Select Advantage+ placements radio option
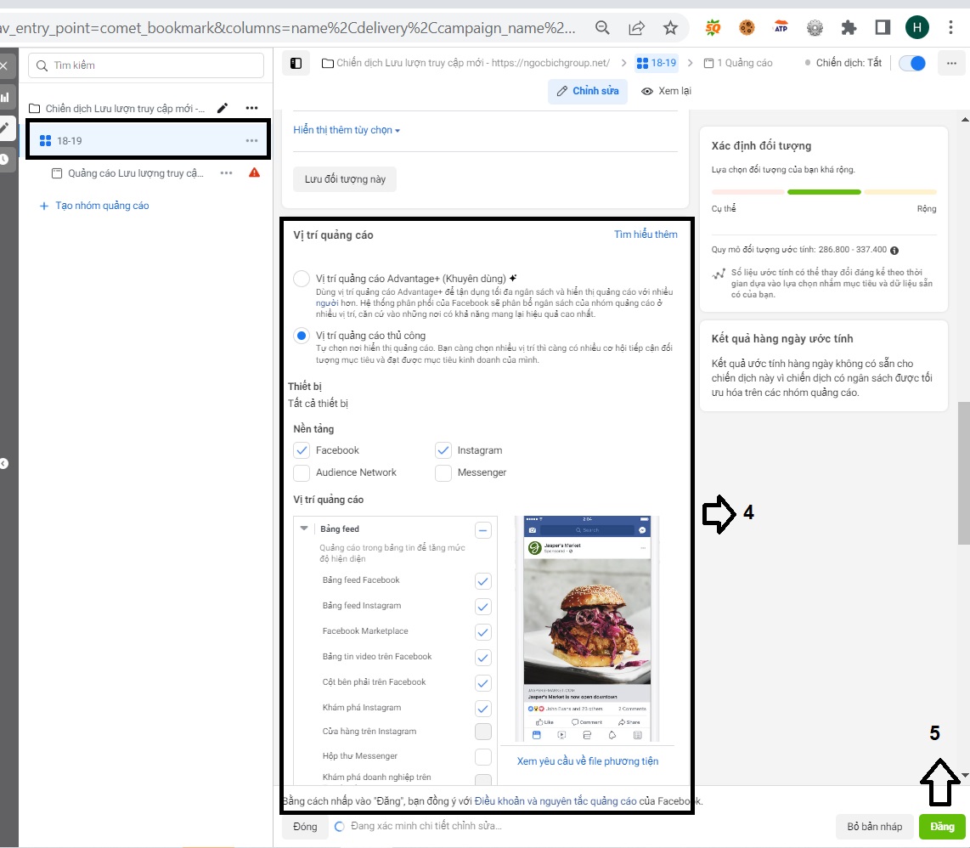Screen dimensions: 970x848 point(301,279)
